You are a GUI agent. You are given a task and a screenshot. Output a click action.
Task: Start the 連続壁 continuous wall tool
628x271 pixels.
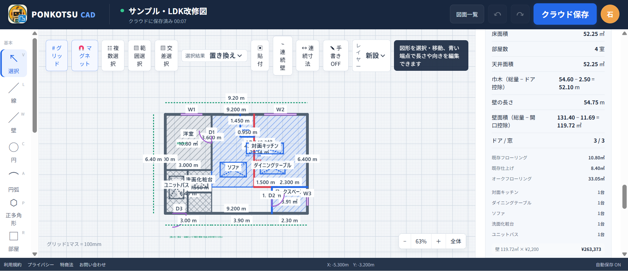point(283,56)
